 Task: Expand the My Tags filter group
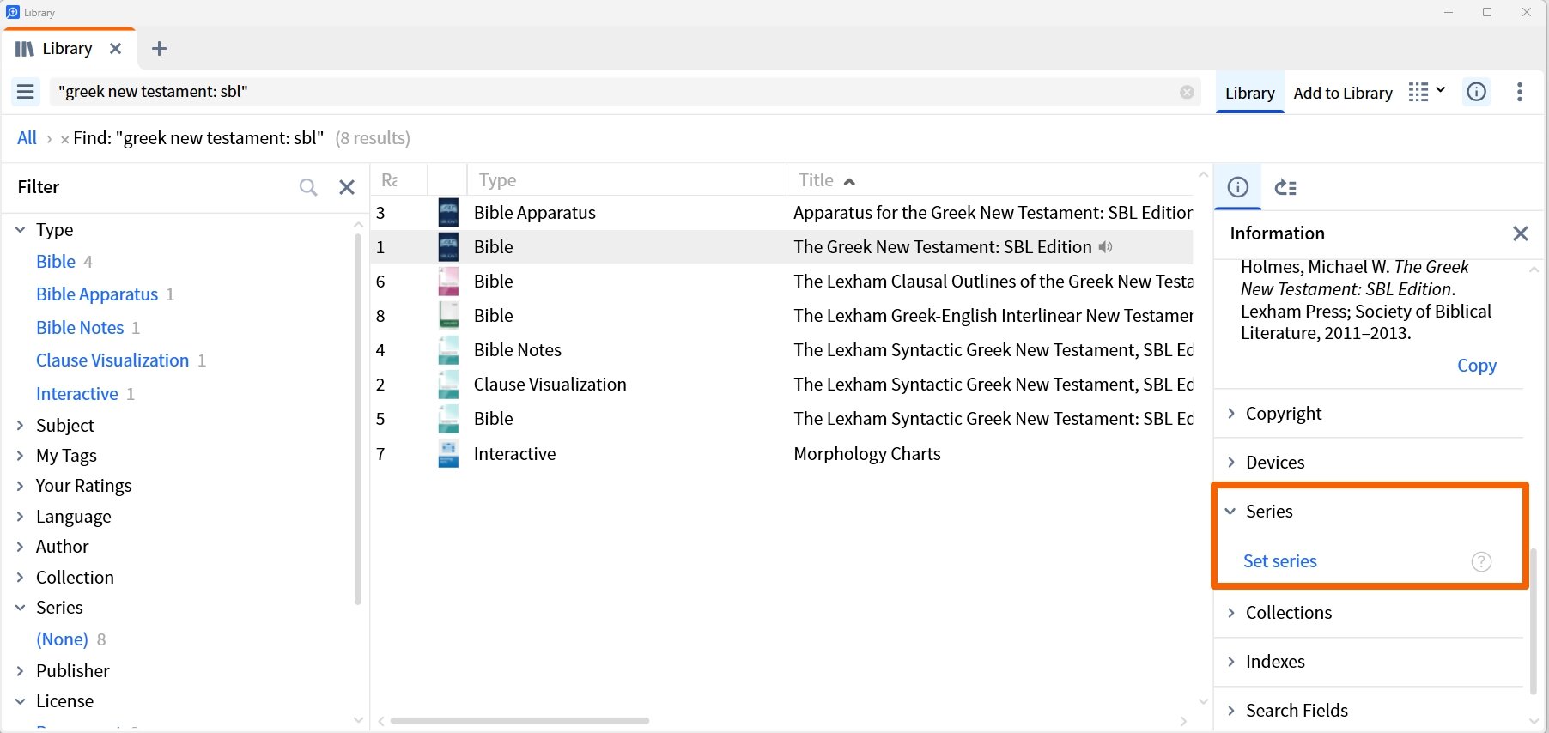pos(20,456)
